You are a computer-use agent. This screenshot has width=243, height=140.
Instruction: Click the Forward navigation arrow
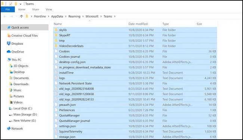12,16
